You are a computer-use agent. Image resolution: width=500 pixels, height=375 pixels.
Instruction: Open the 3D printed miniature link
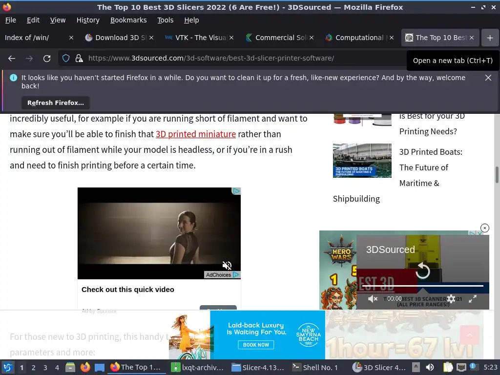pos(196,134)
